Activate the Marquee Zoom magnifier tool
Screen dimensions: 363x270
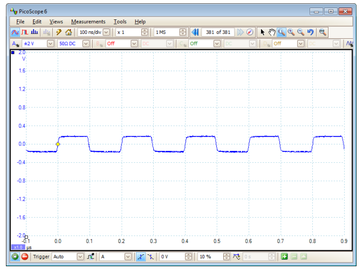pos(281,32)
